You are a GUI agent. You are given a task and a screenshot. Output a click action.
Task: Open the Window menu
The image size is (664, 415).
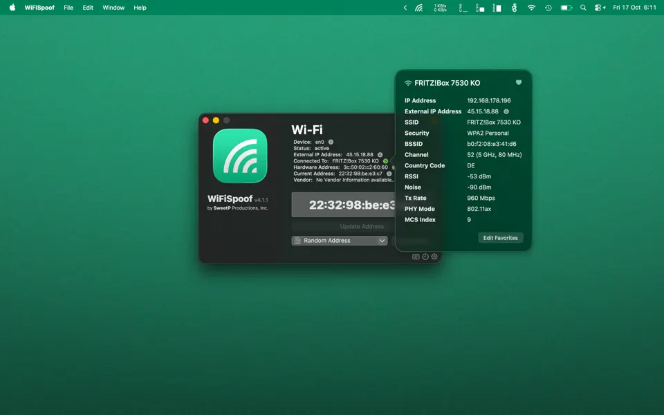(x=113, y=8)
